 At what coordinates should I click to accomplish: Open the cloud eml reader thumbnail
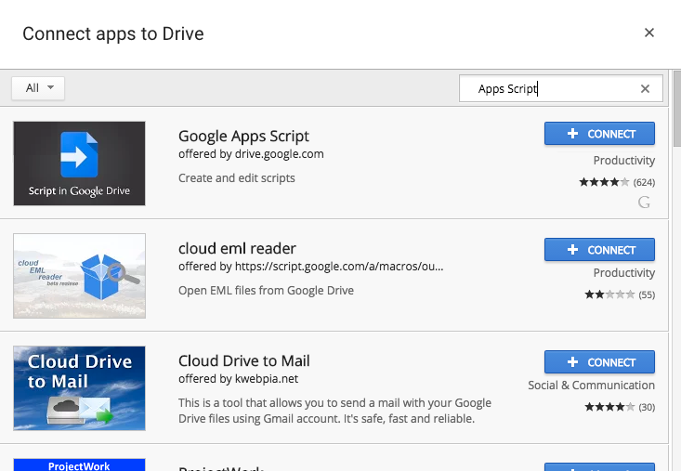tap(80, 276)
